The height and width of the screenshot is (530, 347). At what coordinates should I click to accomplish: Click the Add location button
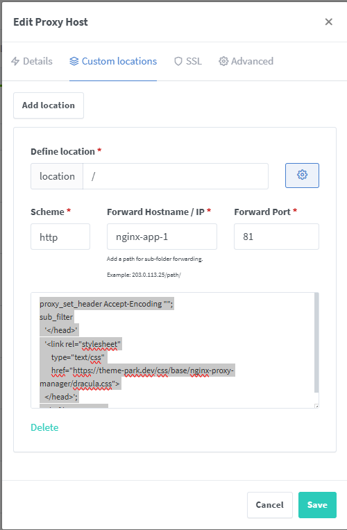coord(49,105)
